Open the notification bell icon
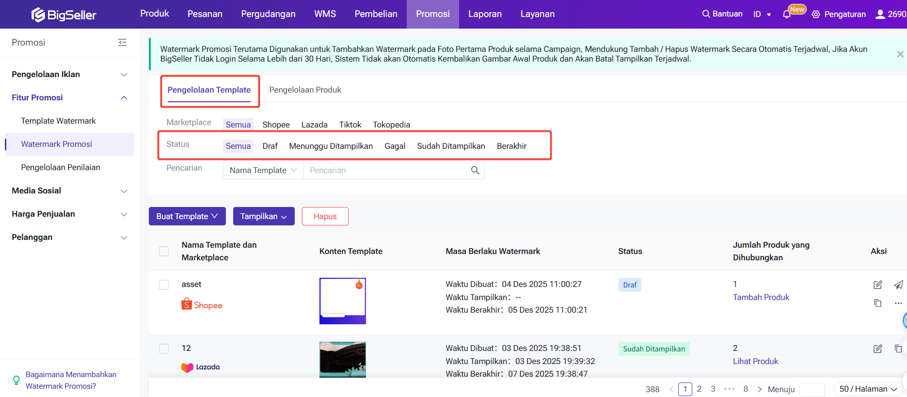907x397 pixels. [787, 15]
